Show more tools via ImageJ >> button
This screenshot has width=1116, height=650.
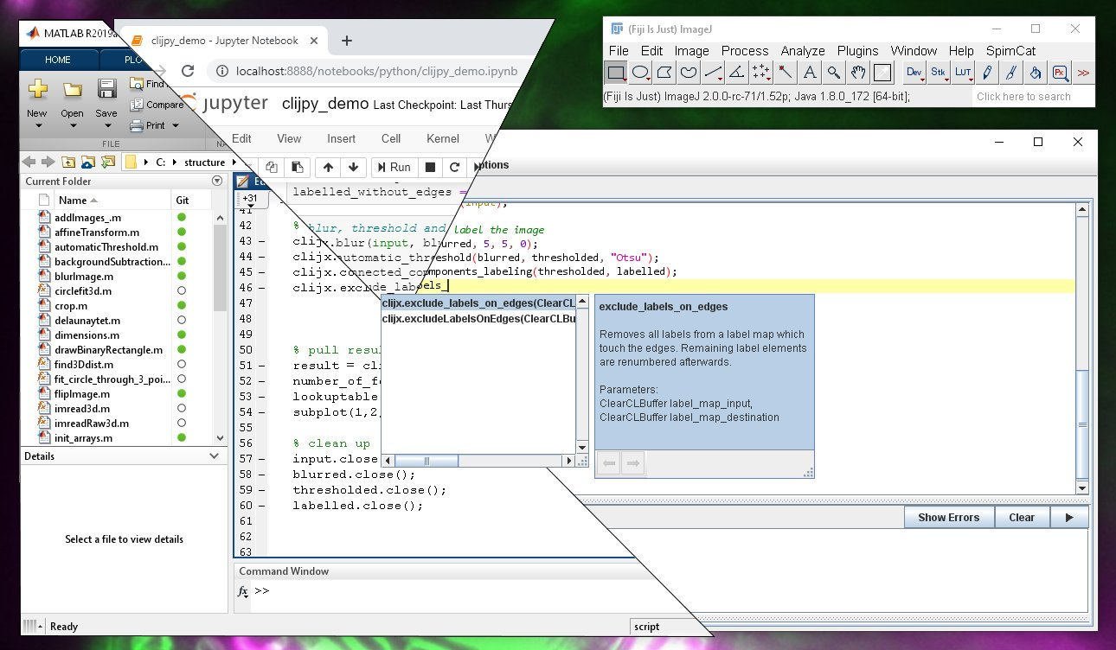1083,73
